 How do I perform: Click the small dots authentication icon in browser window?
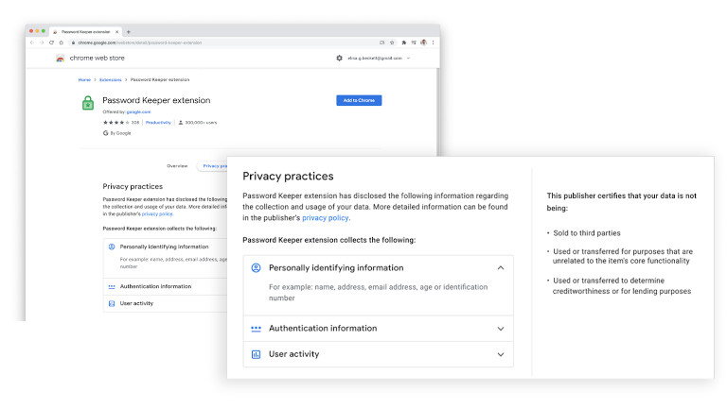(112, 287)
